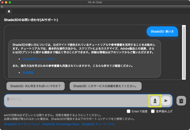Focus the 質問を入力 text field
The width and height of the screenshot is (190, 130).
[75, 99]
